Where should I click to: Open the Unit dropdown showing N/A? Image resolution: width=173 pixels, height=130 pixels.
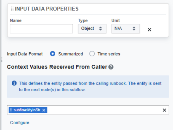pyautogui.click(x=126, y=29)
